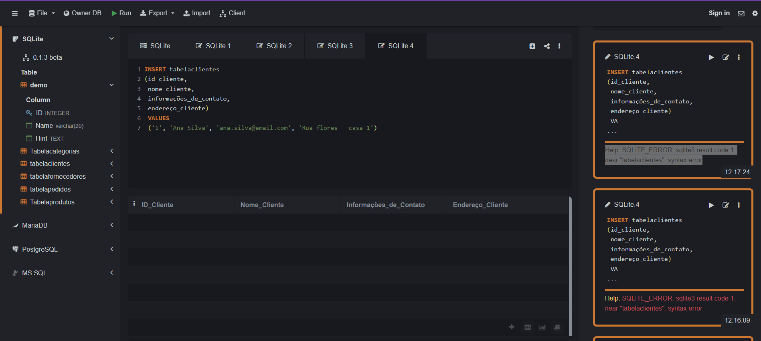Expand the tabelafornecedores table

coord(111,176)
